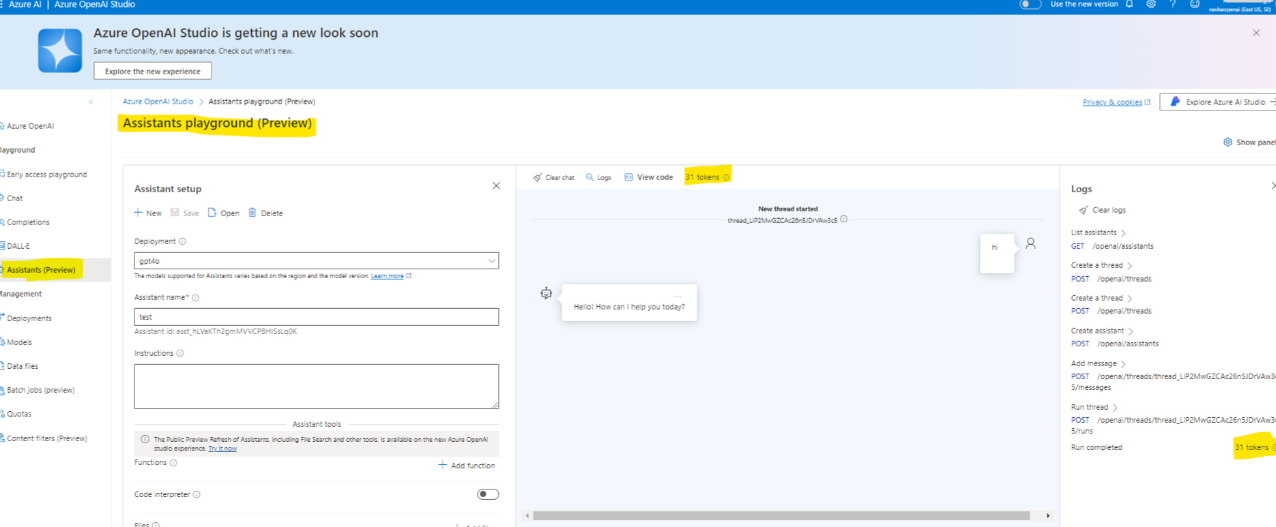Click the GET /openai/assistants log line
The width and height of the screenshot is (1276, 527).
coord(1112,246)
